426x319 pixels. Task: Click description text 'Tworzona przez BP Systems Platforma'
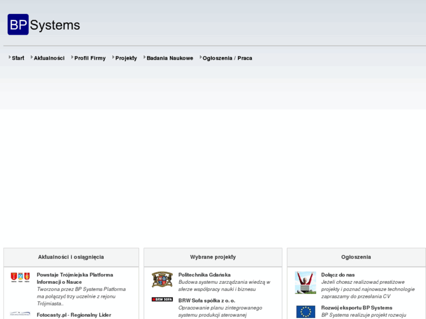click(81, 289)
